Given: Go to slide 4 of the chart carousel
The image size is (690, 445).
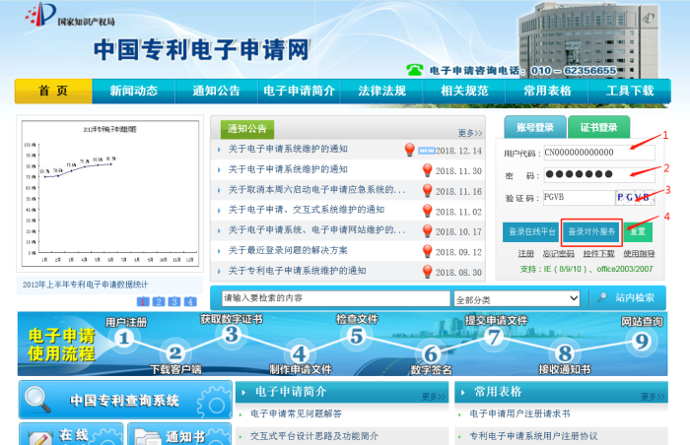Looking at the screenshot, I should [190, 301].
